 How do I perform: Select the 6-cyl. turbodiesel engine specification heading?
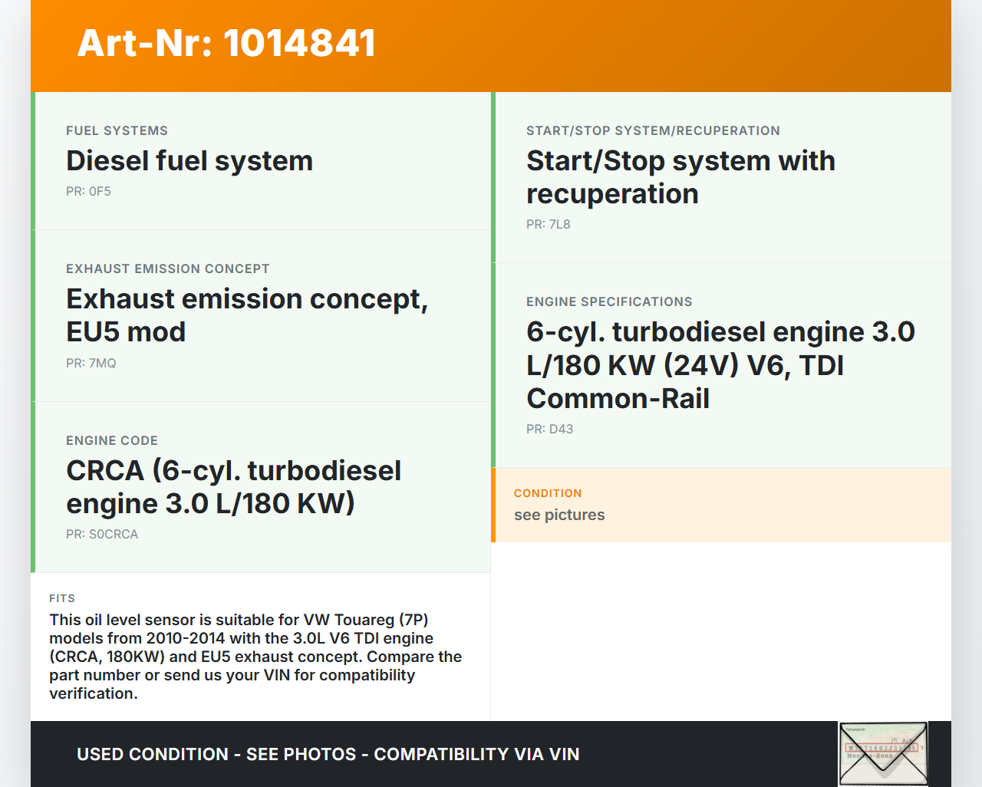click(720, 365)
